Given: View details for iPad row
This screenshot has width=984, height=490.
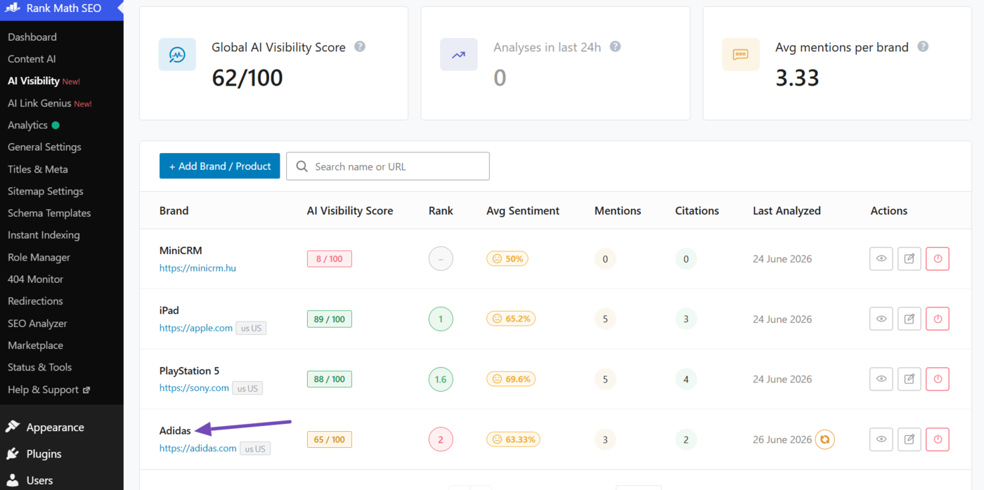Looking at the screenshot, I should pos(881,319).
